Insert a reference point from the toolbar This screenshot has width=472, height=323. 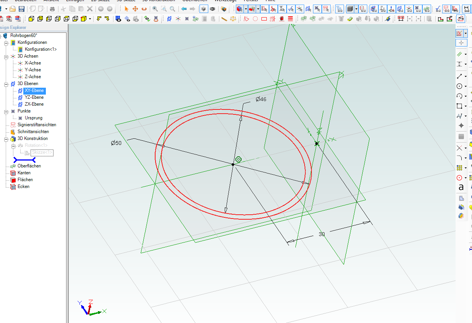pos(187,19)
